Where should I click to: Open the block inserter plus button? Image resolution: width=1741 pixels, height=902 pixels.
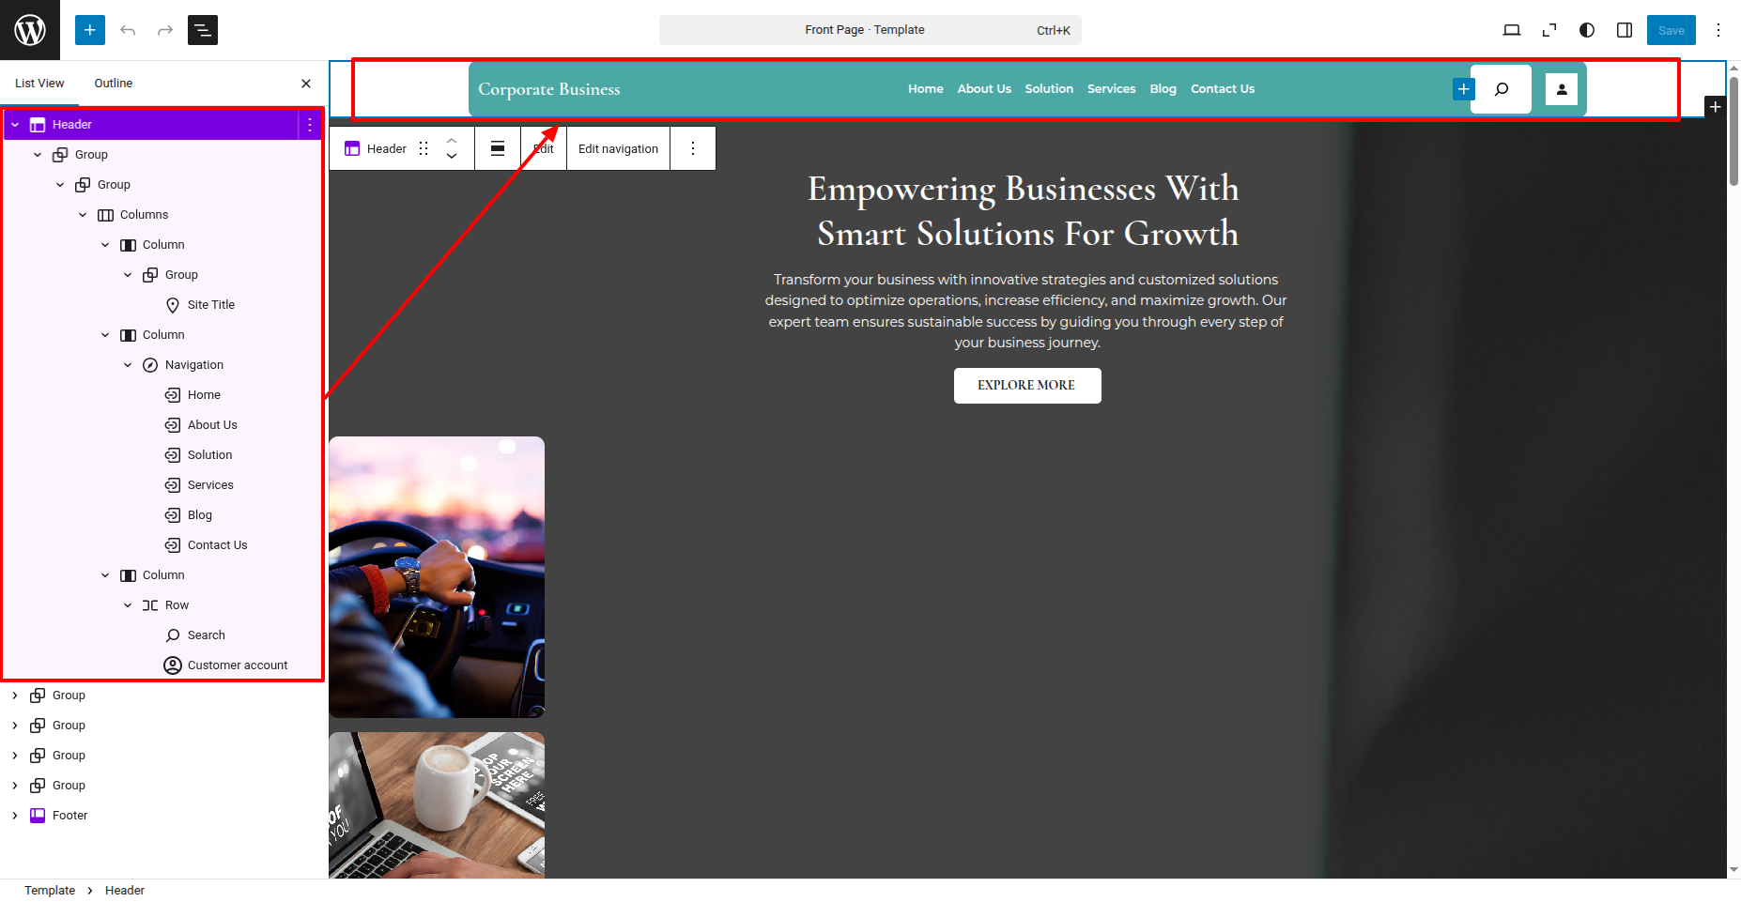tap(90, 30)
